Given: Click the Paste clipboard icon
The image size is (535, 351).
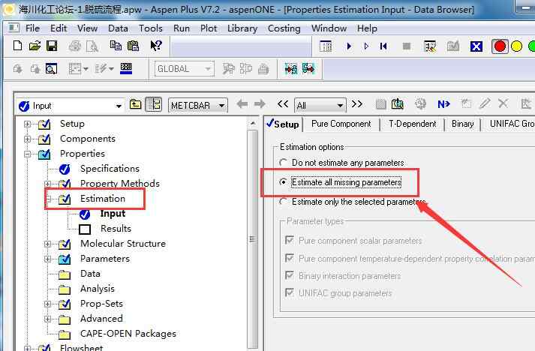Looking at the screenshot, I should 133,46.
